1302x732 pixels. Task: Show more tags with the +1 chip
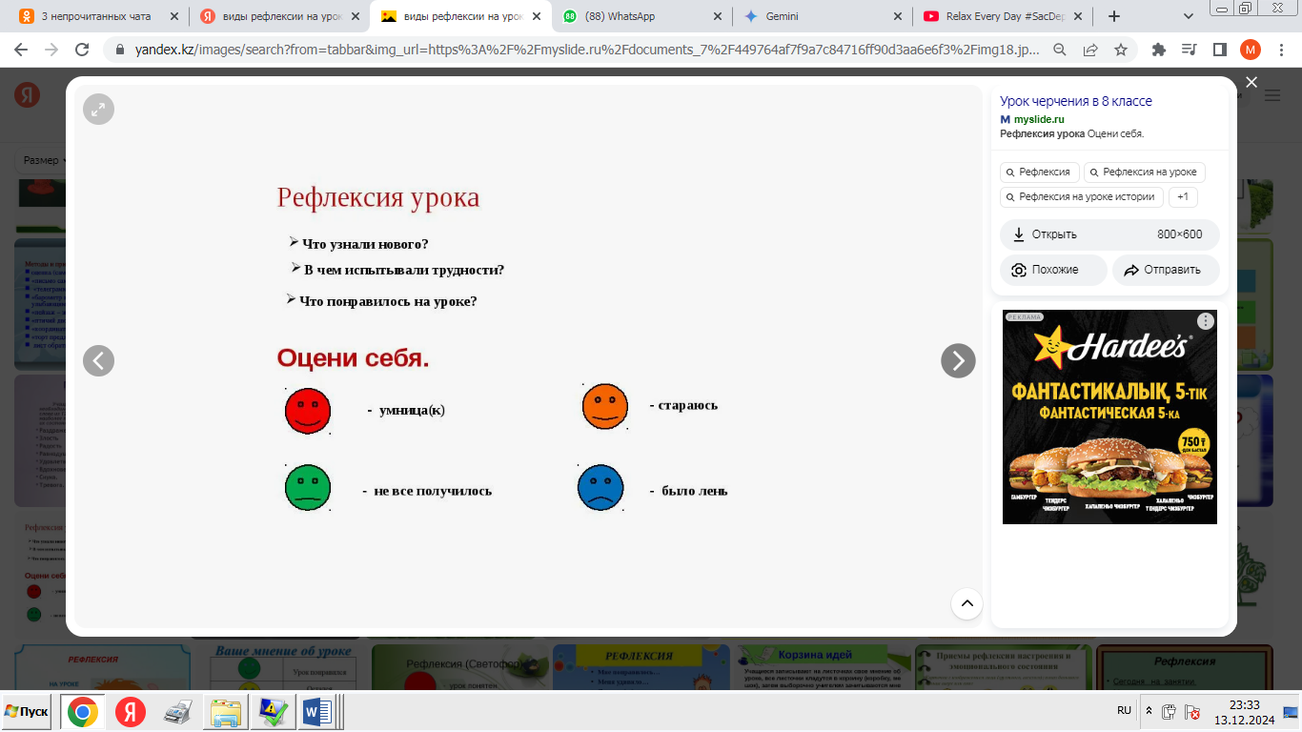pyautogui.click(x=1183, y=197)
